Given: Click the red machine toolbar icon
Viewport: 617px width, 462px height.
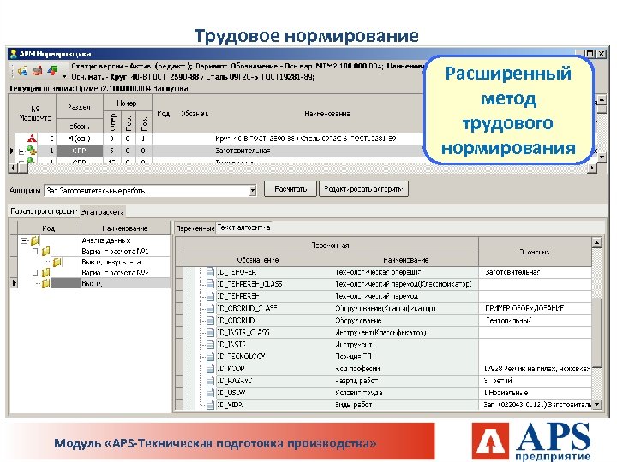Looking at the screenshot, I should [x=38, y=71].
